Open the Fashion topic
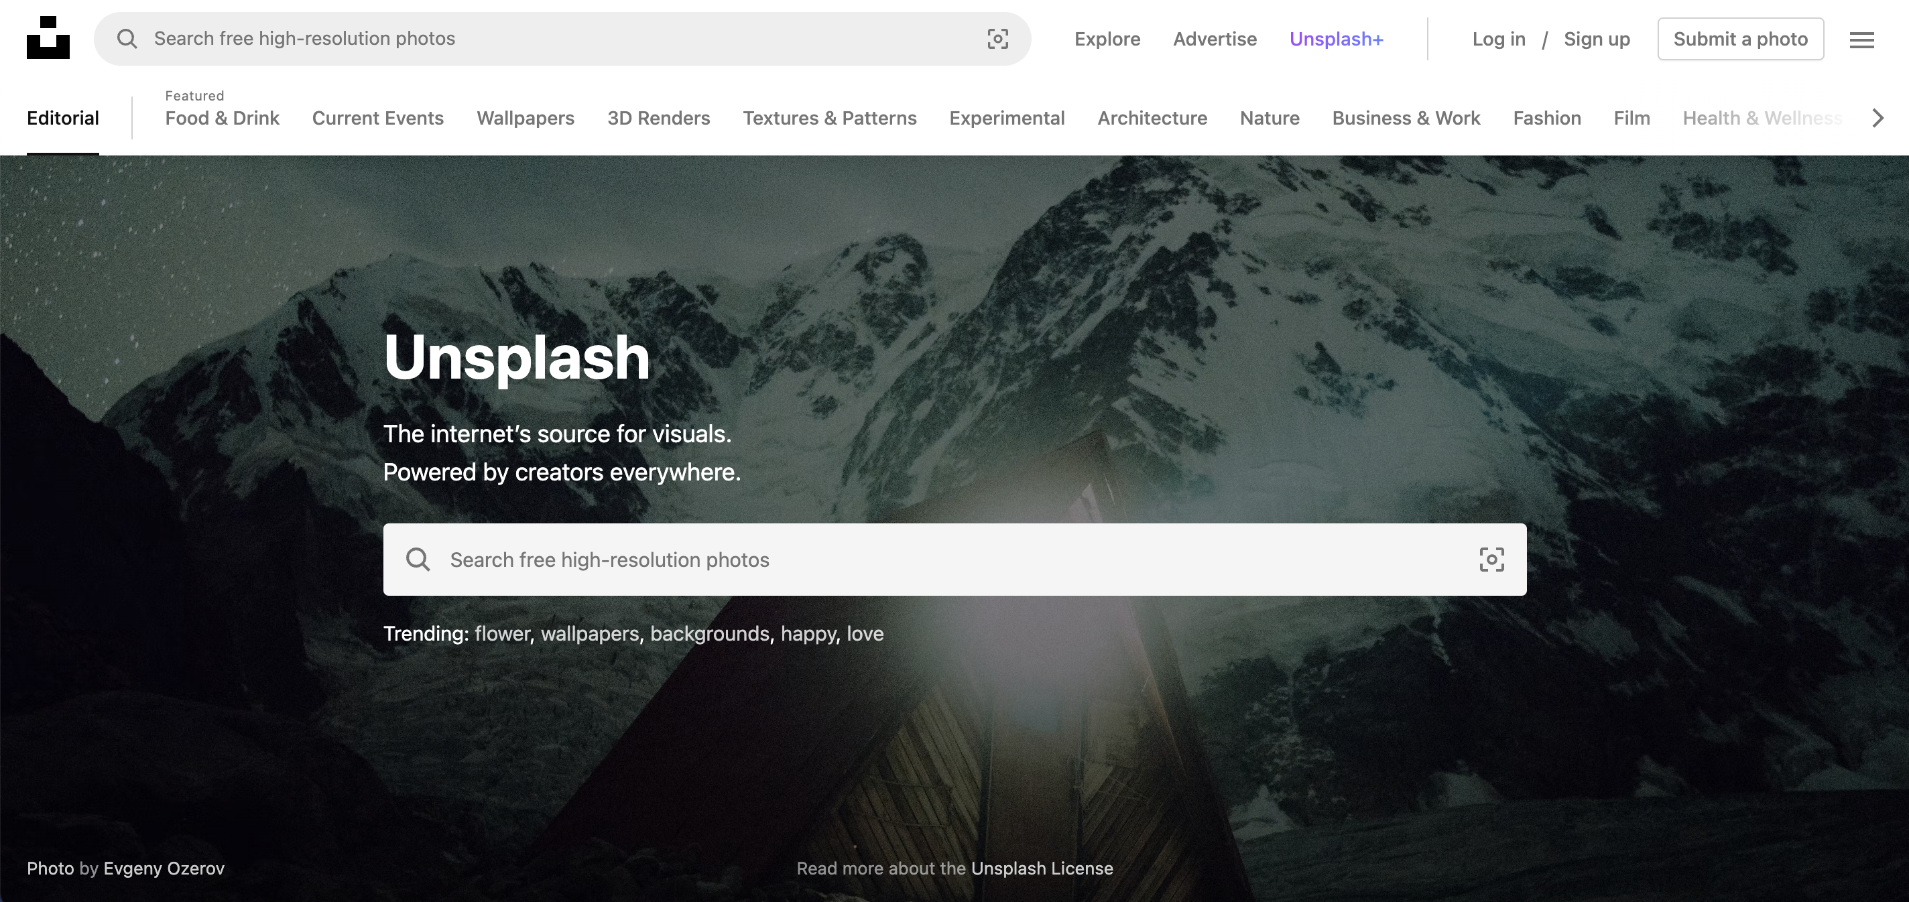This screenshot has height=902, width=1909. point(1546,118)
